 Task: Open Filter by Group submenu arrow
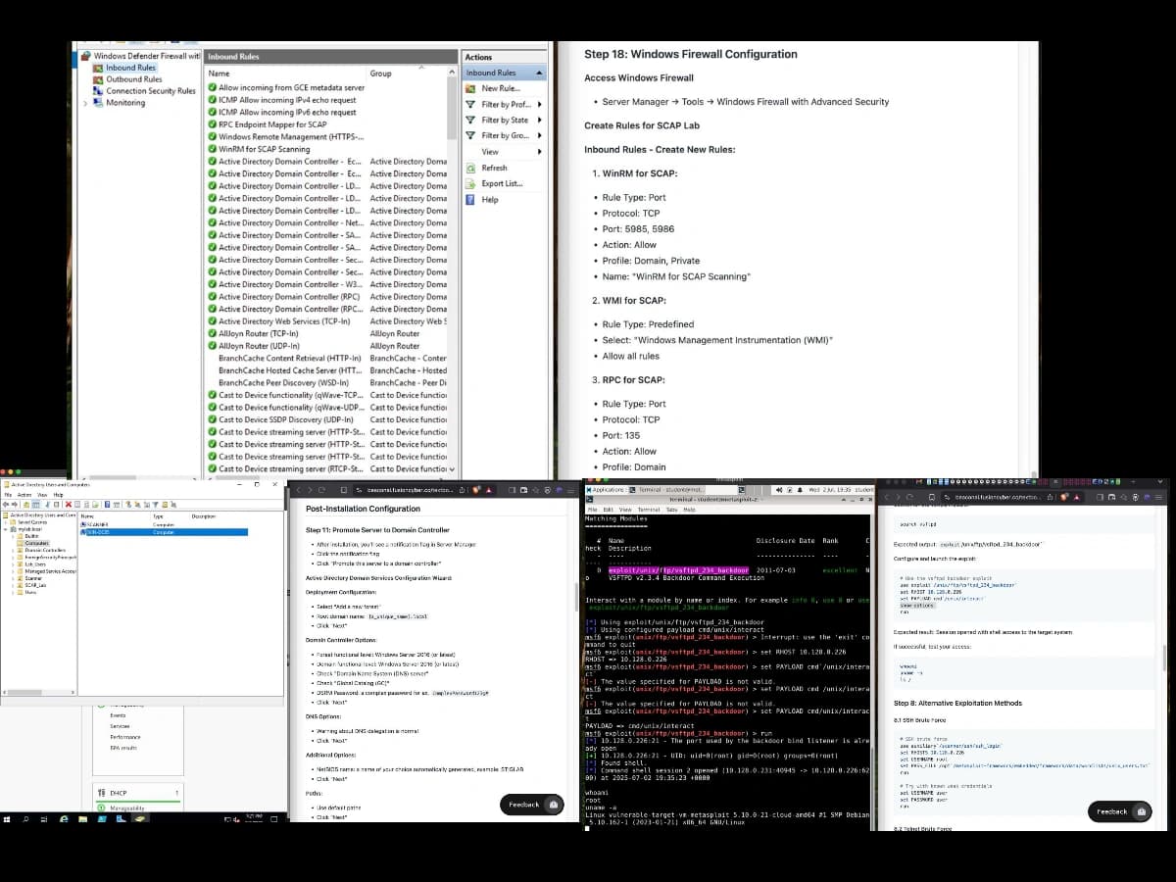[539, 135]
